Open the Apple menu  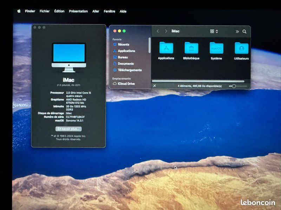tap(19, 11)
